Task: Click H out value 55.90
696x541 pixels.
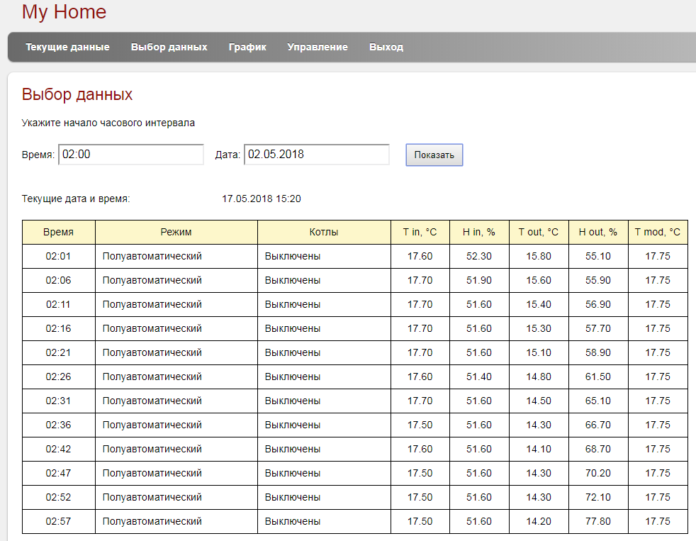Action: pyautogui.click(x=598, y=280)
